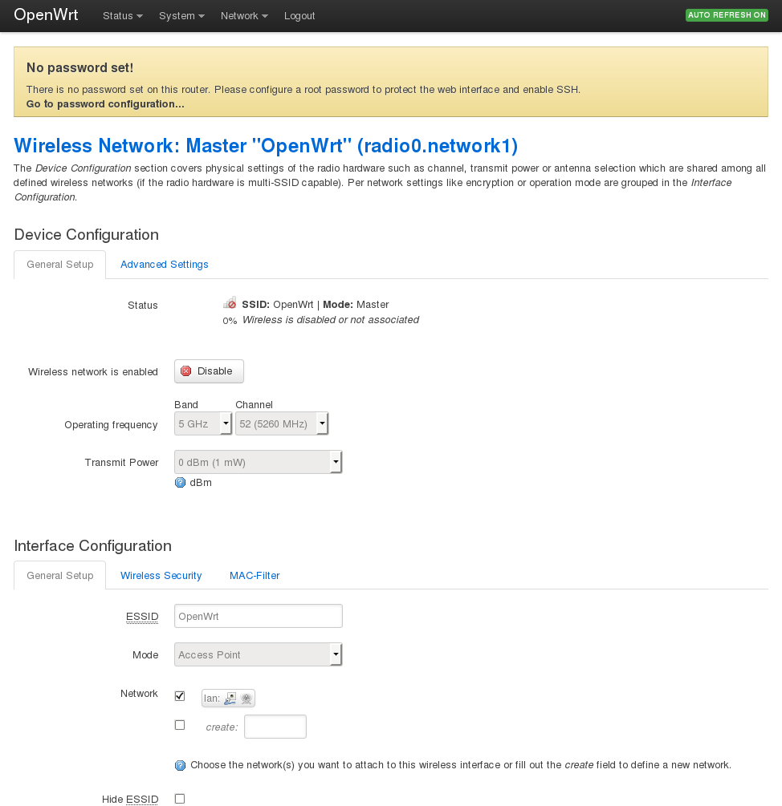Follow Go to password configuration link
This screenshot has width=782, height=806.
pyautogui.click(x=105, y=103)
